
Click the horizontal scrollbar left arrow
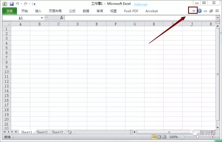[134, 132]
